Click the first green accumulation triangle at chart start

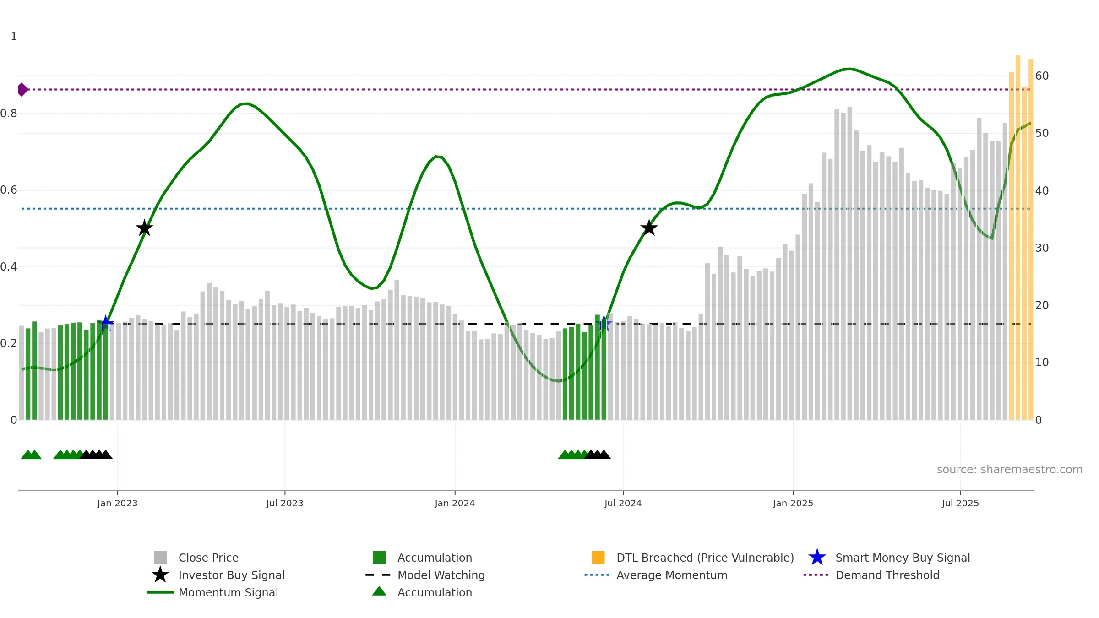tap(27, 455)
